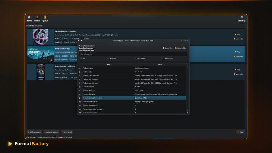
Task: Select the ig_clashmasters_male.mp4 filename text
Action: [65, 66]
